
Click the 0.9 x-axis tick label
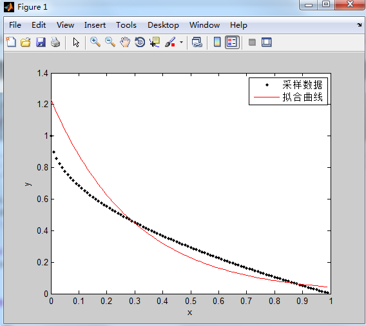click(302, 301)
